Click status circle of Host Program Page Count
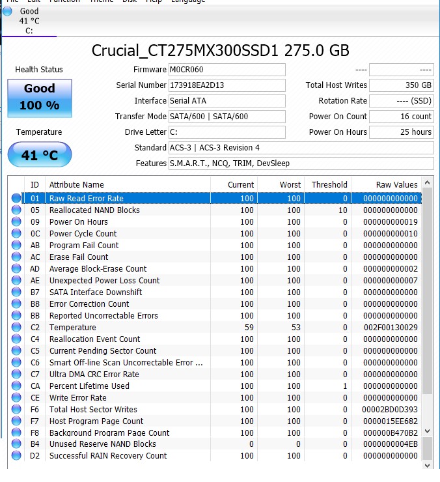 [16, 421]
